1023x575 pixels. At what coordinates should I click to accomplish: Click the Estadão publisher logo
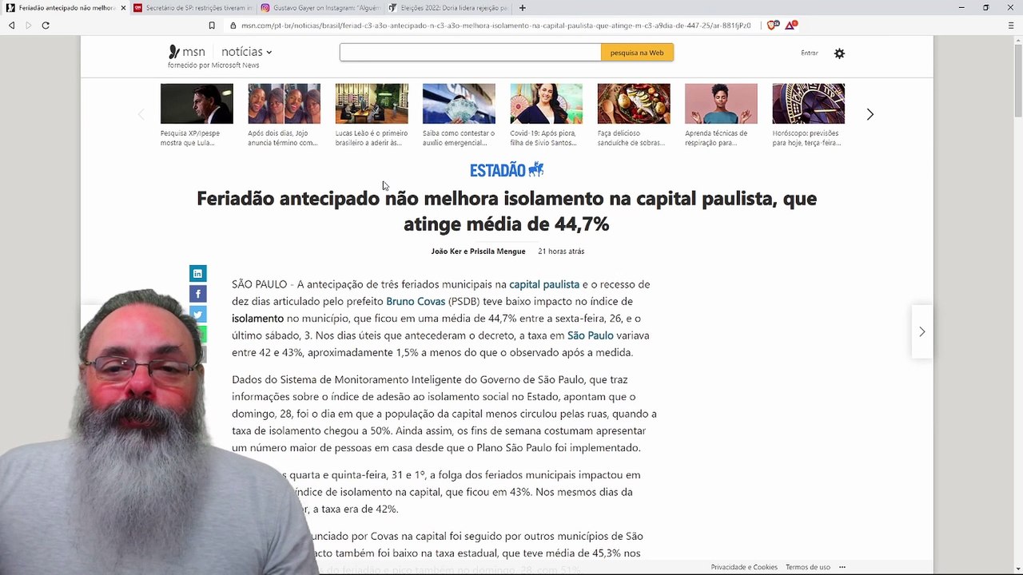click(x=507, y=169)
